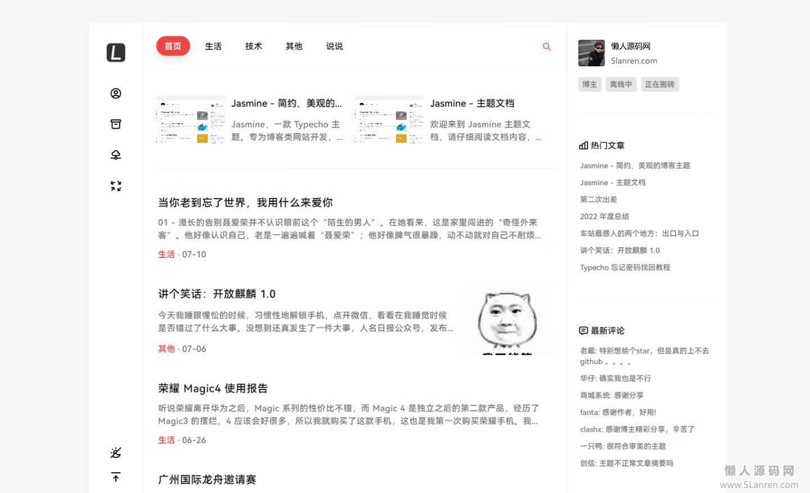Open article 荣耀 Magic4 使用报告
The width and height of the screenshot is (810, 493).
click(x=213, y=388)
